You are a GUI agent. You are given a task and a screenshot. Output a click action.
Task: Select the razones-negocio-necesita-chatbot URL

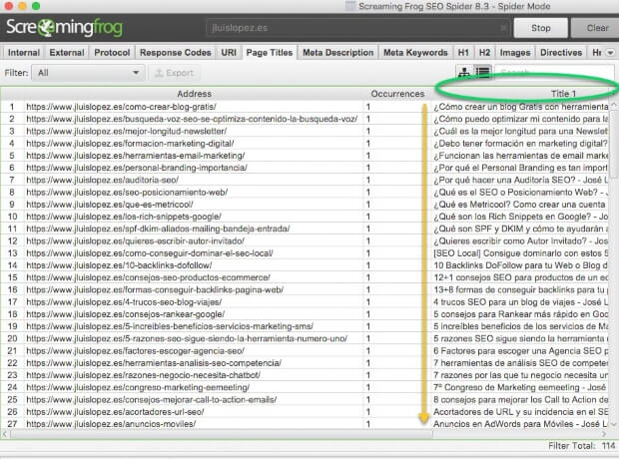[x=144, y=375]
